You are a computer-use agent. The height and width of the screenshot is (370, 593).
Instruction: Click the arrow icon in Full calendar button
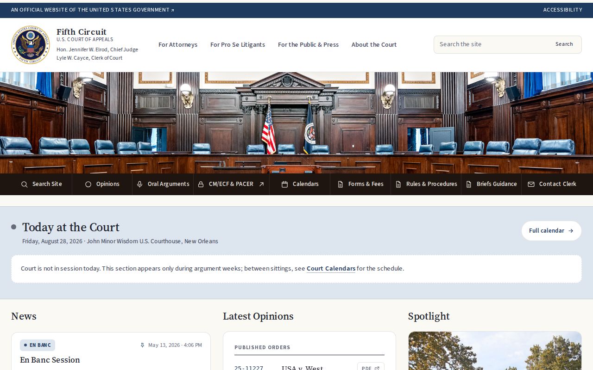(571, 231)
